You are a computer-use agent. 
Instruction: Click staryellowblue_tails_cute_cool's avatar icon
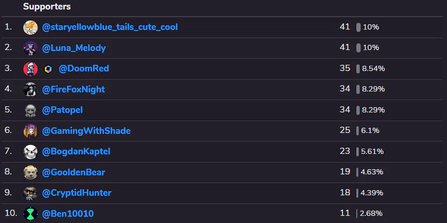pyautogui.click(x=31, y=27)
